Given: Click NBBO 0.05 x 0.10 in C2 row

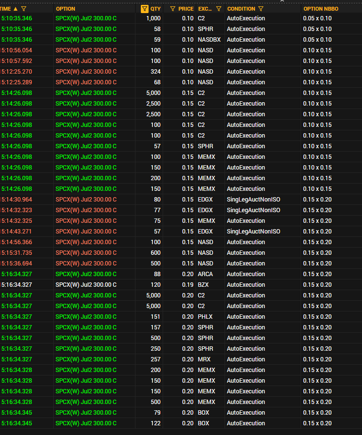Looking at the screenshot, I should (x=317, y=18).
